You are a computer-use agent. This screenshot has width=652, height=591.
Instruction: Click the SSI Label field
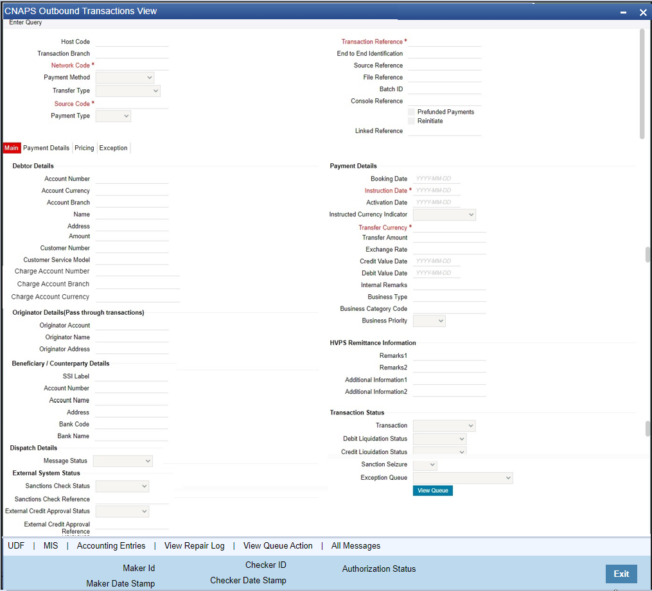[132, 376]
